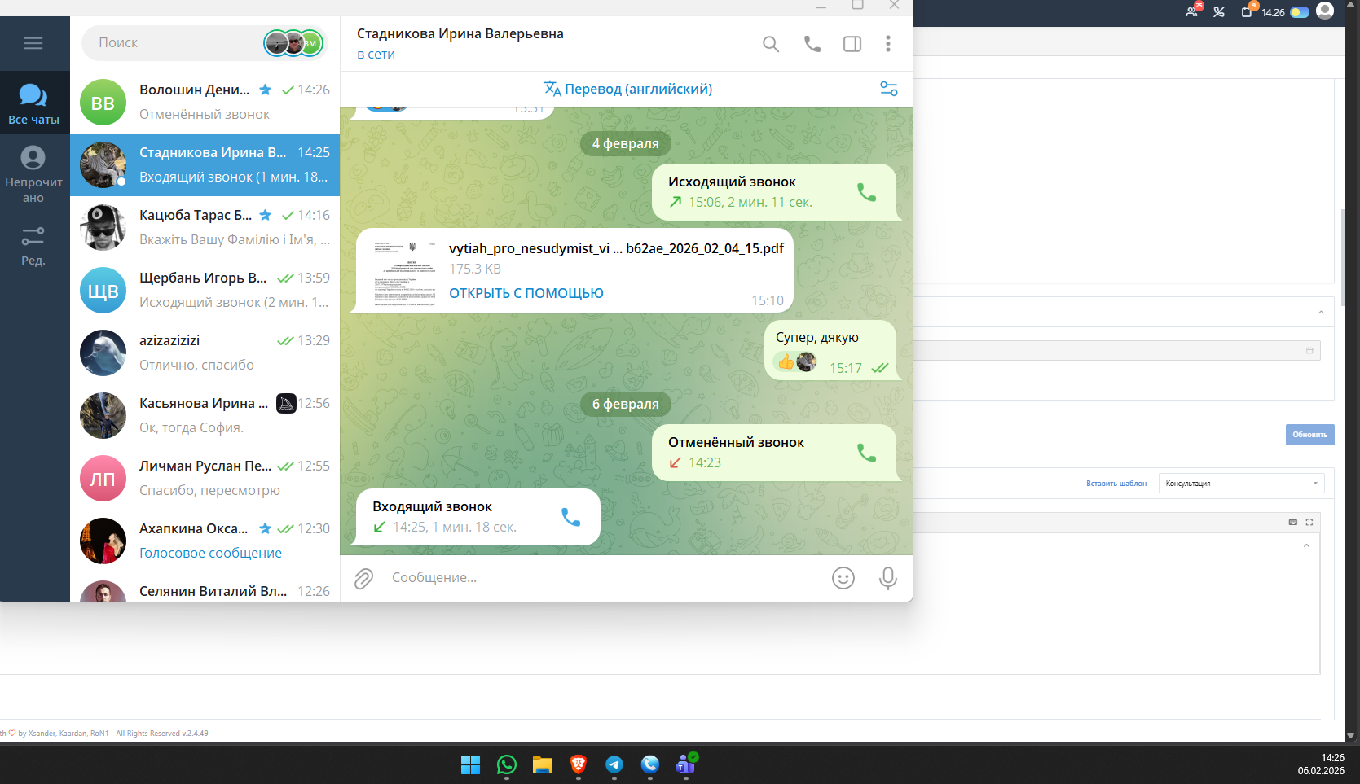Viewport: 1360px width, 784px height.
Task: Redial from the cancelled call at 14:23
Action: 867,453
